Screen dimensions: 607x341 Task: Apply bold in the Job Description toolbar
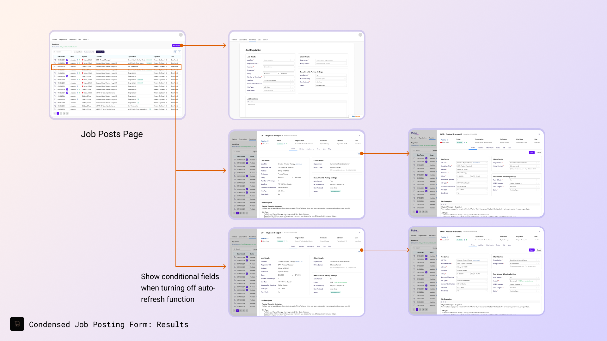pyautogui.click(x=248, y=102)
